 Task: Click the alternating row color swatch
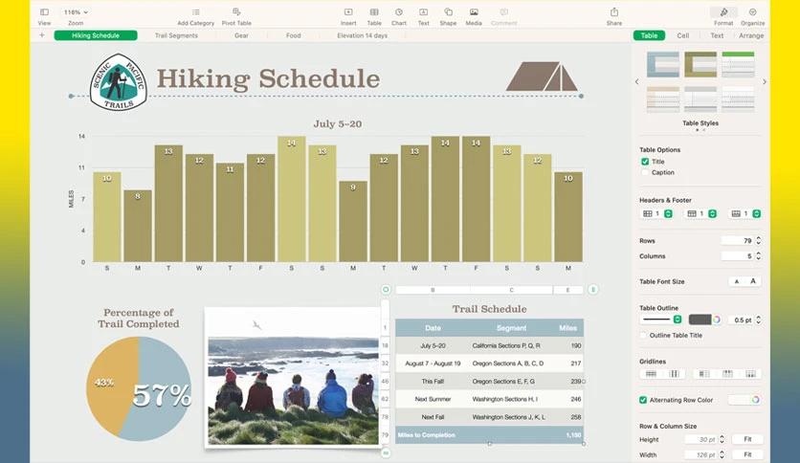[x=739, y=400]
